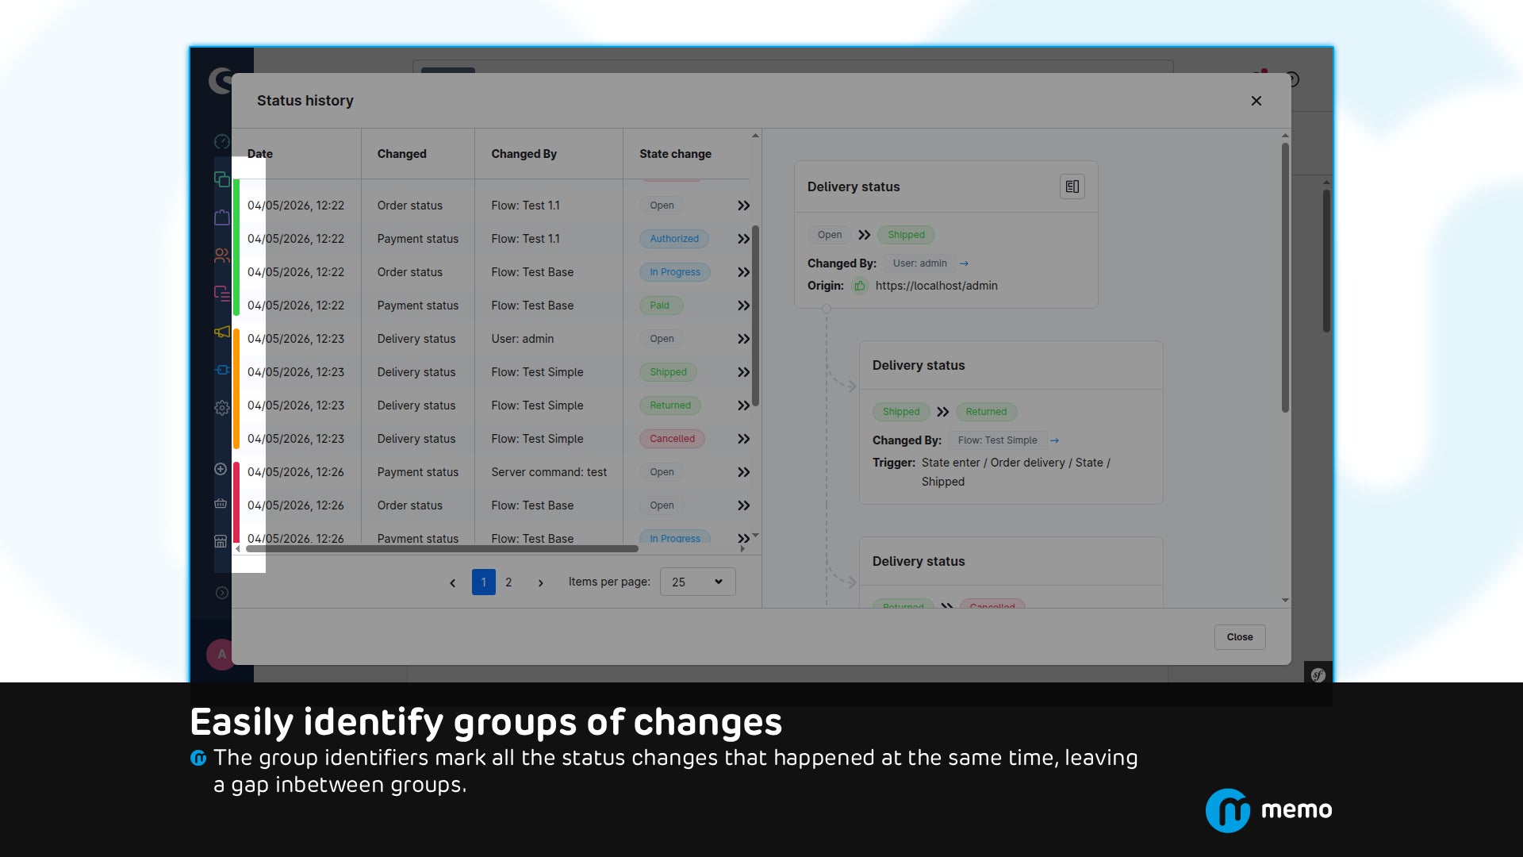The height and width of the screenshot is (857, 1523).
Task: Open the Catalogues icon in the admin sidebar
Action: point(222,179)
